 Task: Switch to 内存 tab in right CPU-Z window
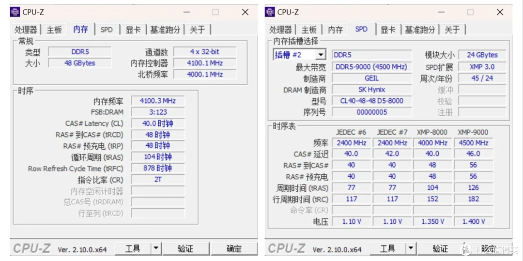(x=335, y=30)
